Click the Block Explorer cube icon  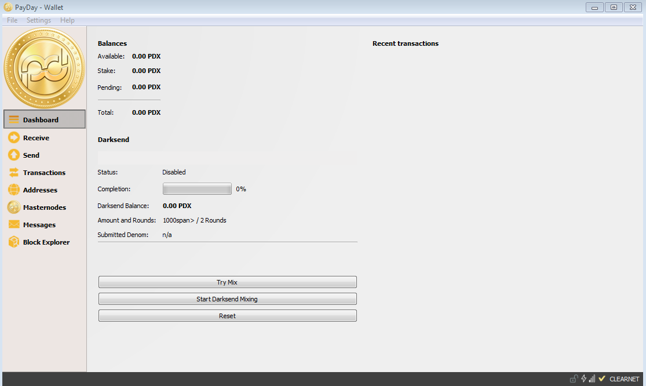tap(13, 242)
